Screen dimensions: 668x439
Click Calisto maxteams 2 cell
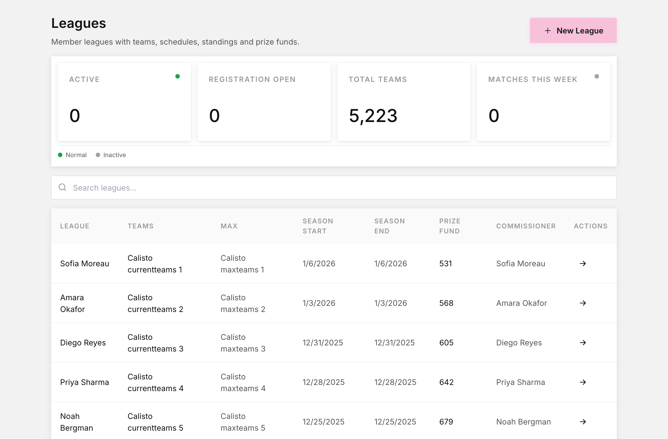(x=243, y=303)
